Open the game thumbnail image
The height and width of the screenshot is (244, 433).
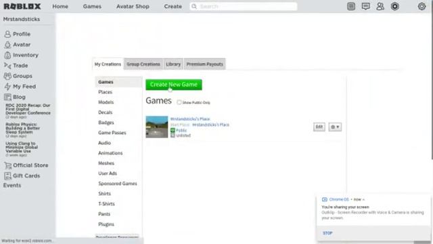pyautogui.click(x=157, y=127)
